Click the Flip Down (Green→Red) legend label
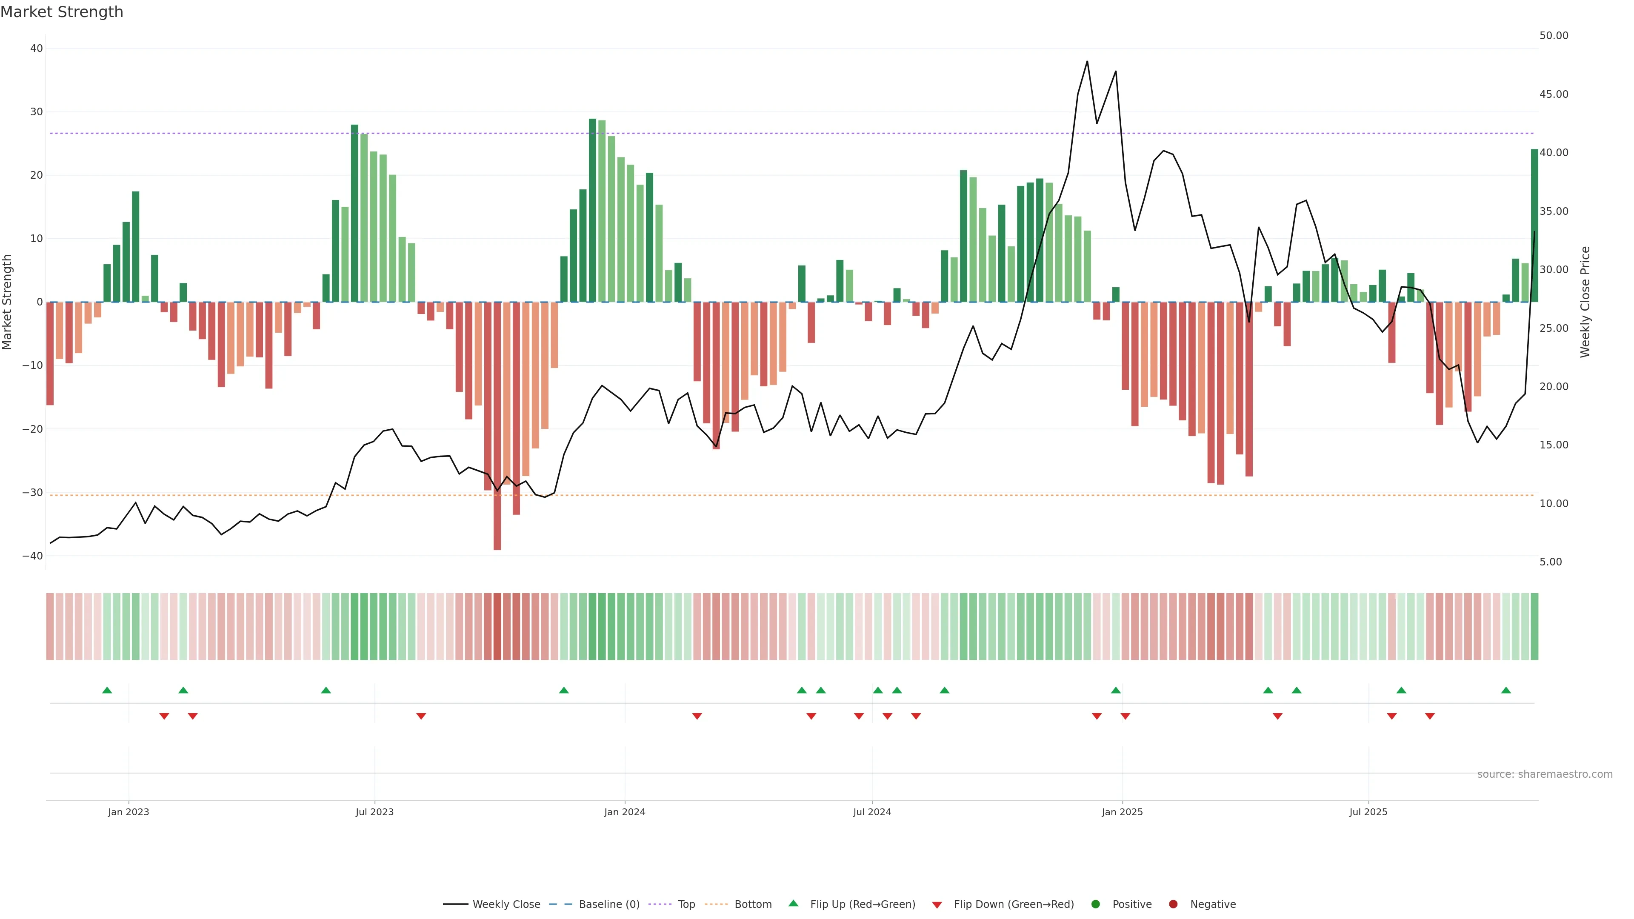Screen dimensions: 1634x919 point(1014,904)
